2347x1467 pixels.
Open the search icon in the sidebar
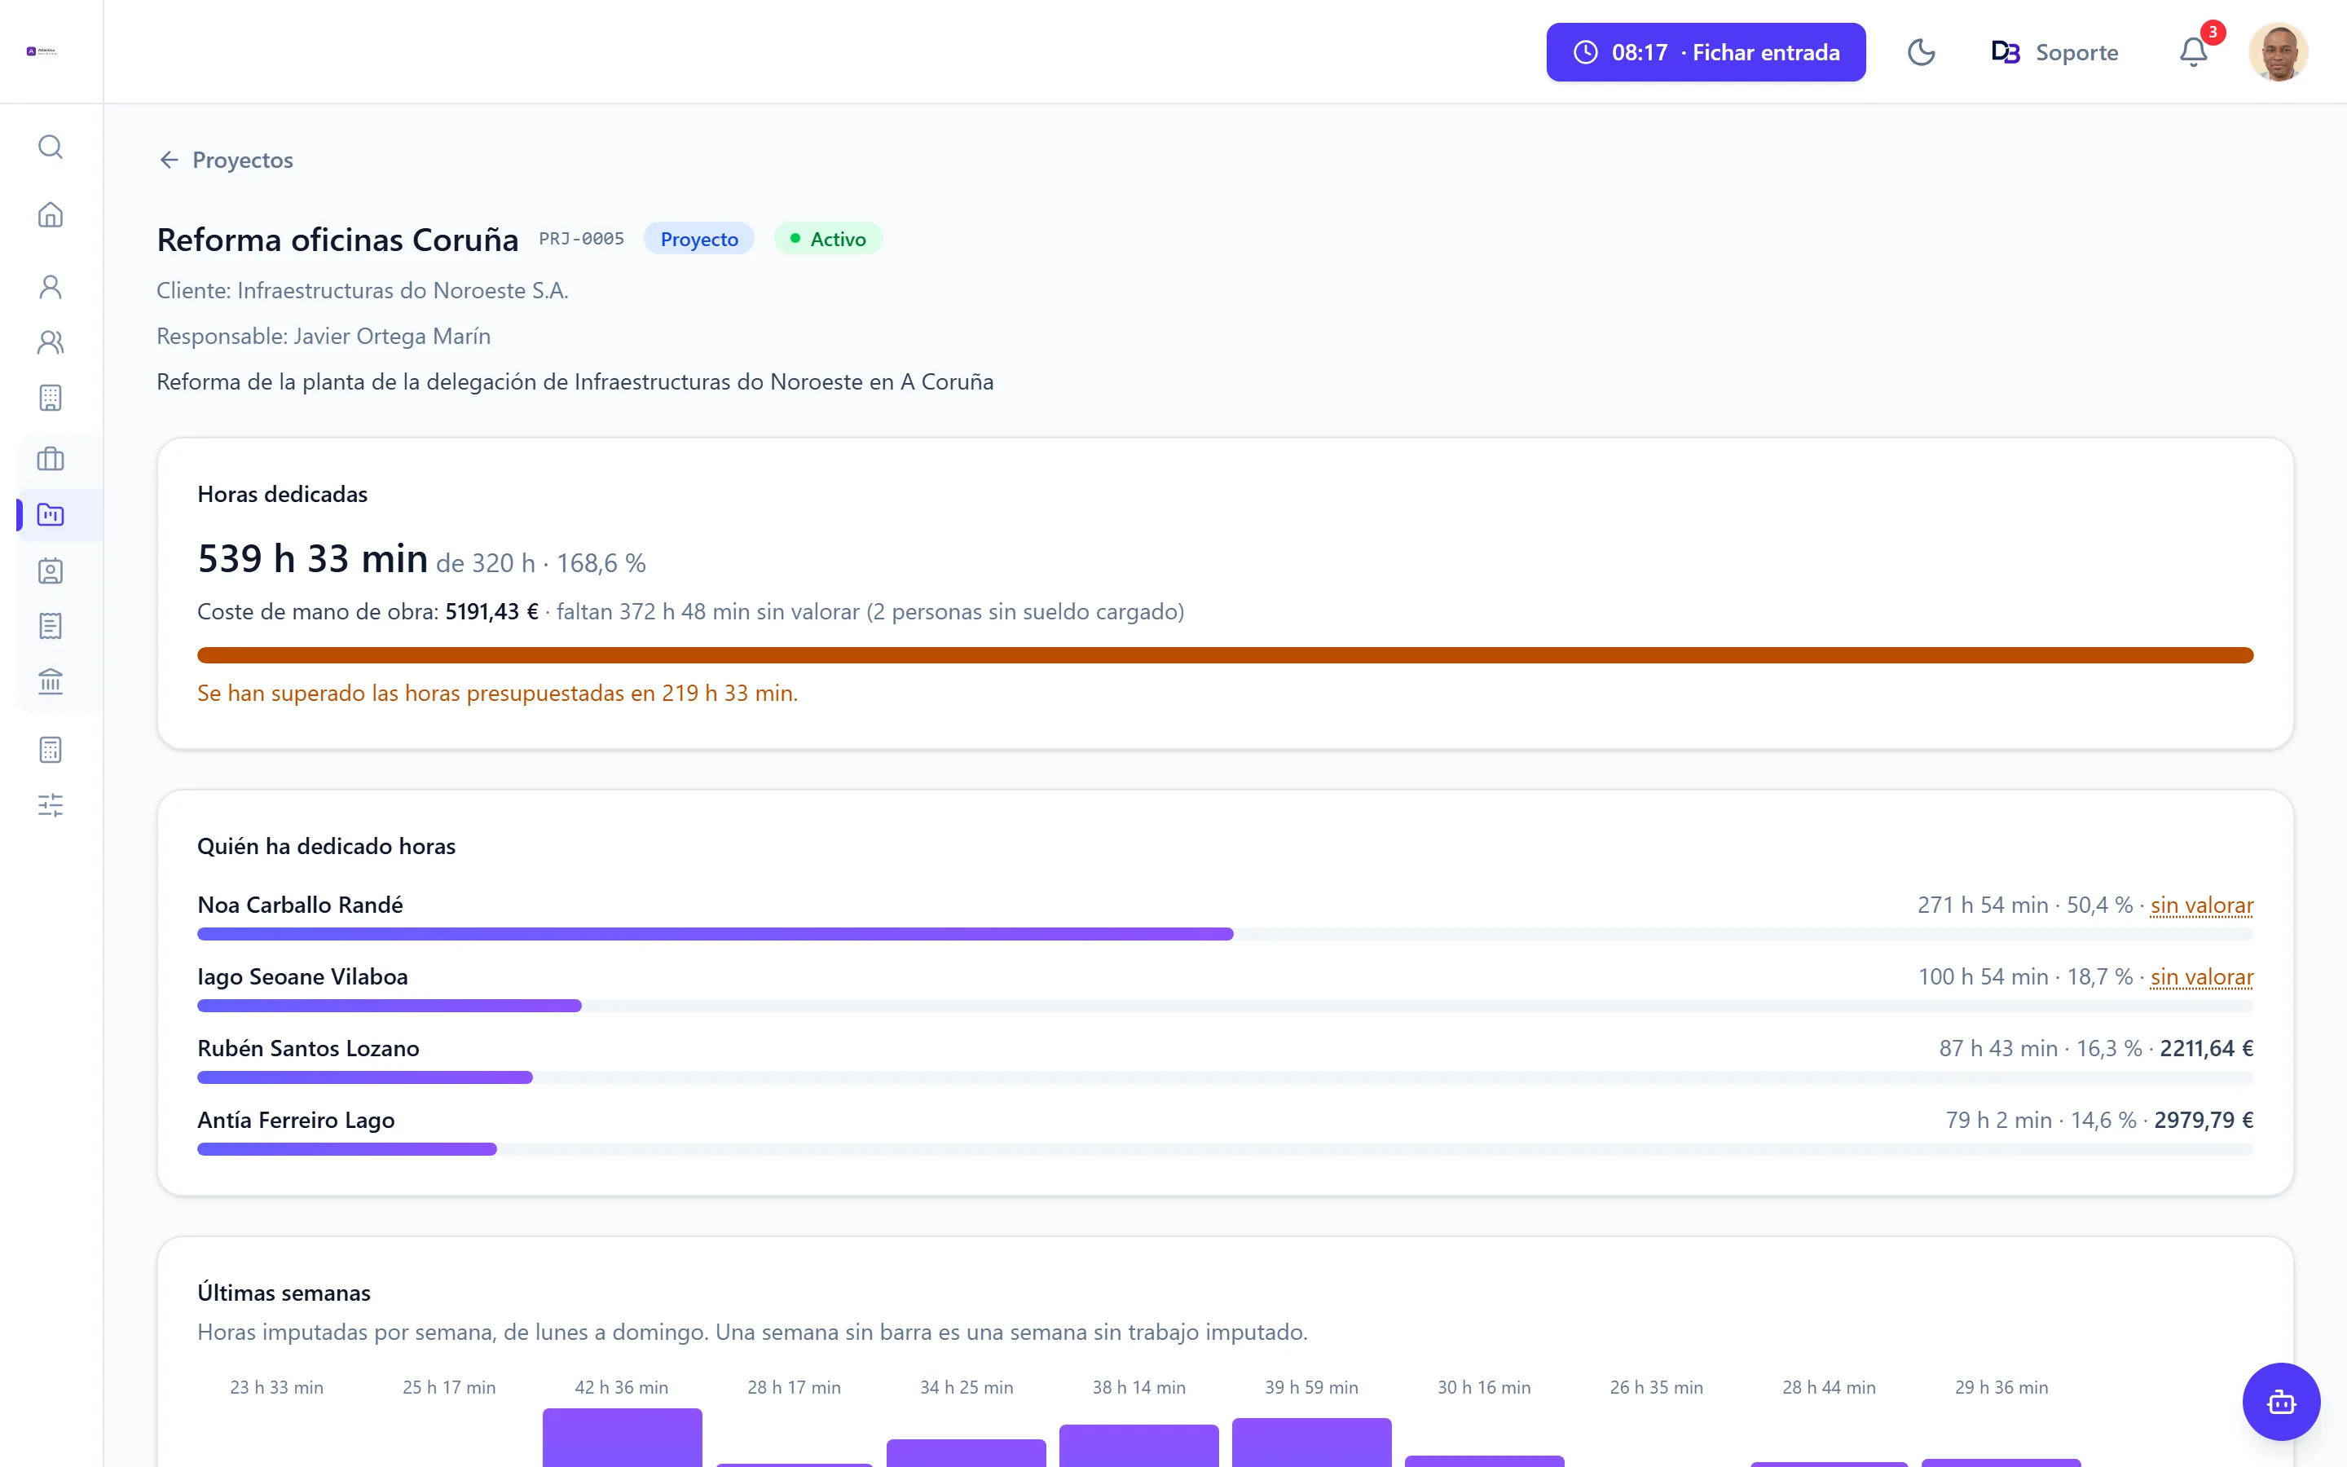click(51, 147)
